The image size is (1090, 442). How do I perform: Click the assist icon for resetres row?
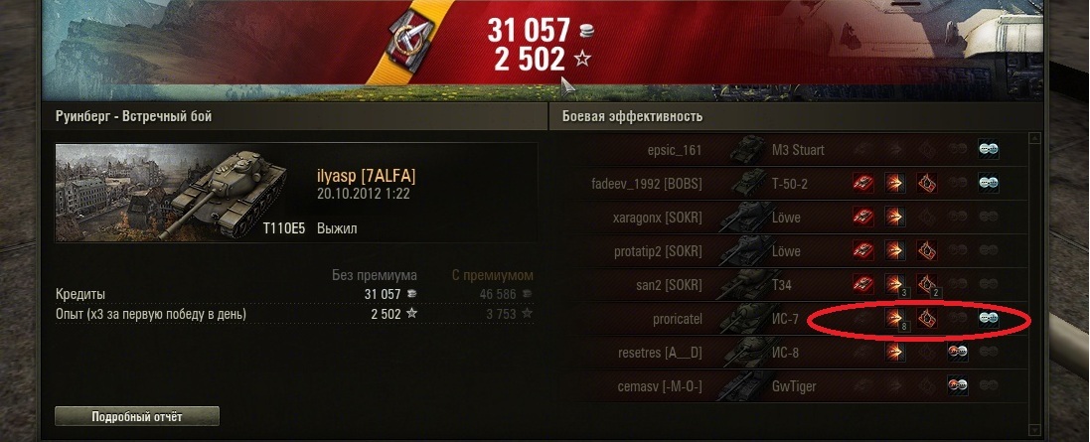pyautogui.click(x=957, y=353)
